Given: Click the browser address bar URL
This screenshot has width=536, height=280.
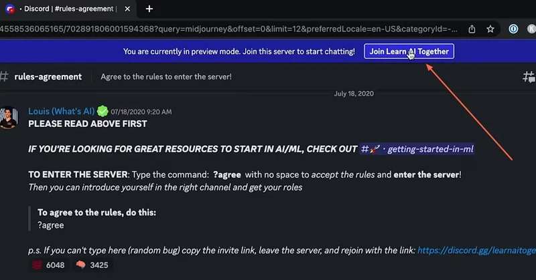Looking at the screenshot, I should tap(228, 29).
